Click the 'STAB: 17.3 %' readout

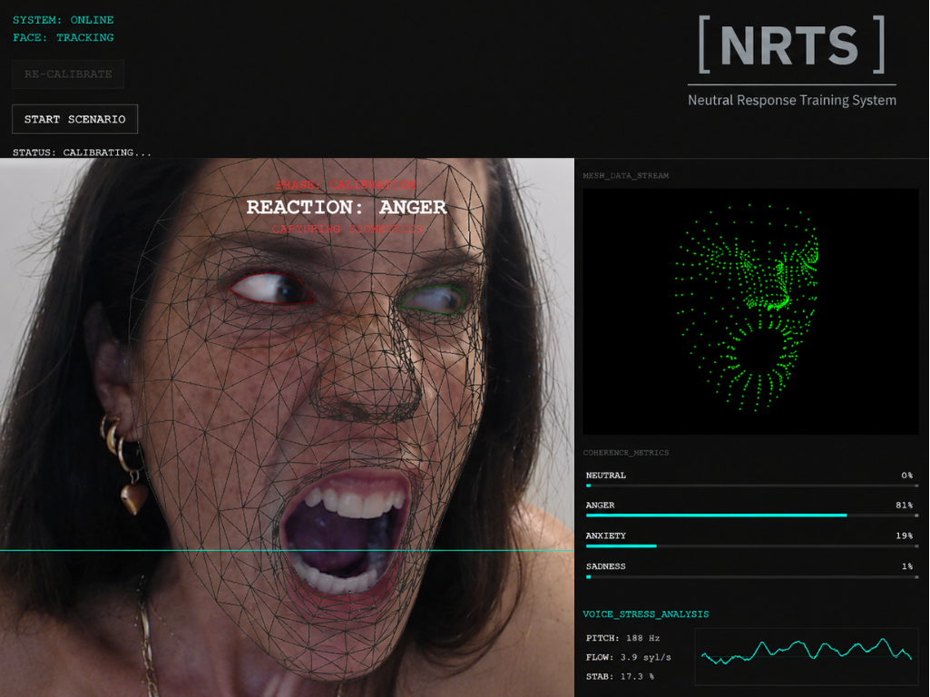pyautogui.click(x=620, y=676)
